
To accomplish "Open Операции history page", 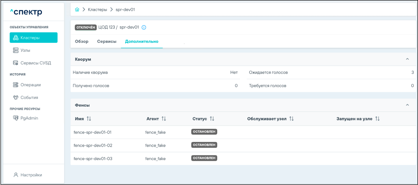I will pyautogui.click(x=30, y=85).
